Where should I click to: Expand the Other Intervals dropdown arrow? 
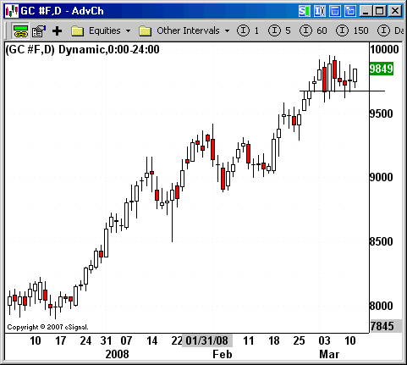[227, 30]
